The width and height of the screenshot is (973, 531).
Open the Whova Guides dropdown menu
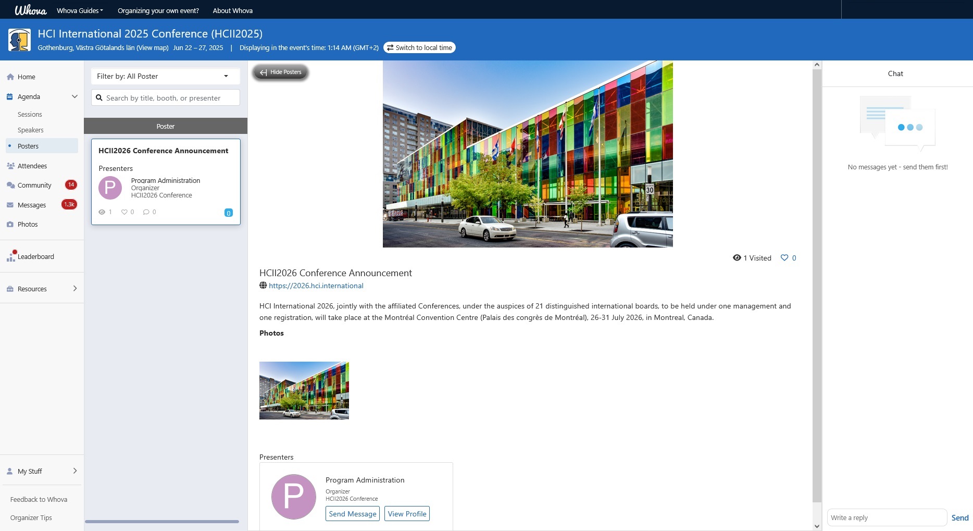tap(80, 10)
